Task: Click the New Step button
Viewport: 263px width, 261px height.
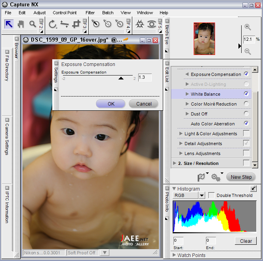Action: [x=241, y=177]
